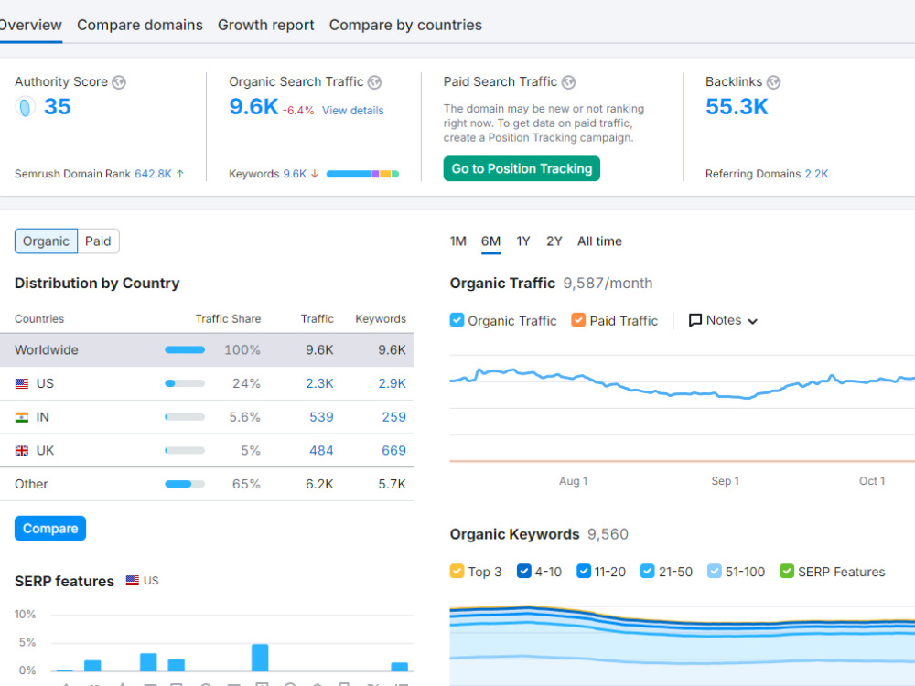Click the Worldwide traffic share bar
915x686 pixels.
click(185, 350)
